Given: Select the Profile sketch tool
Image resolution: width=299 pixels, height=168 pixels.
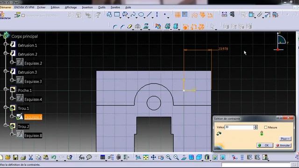Looking at the screenshot, I should click(109, 14).
